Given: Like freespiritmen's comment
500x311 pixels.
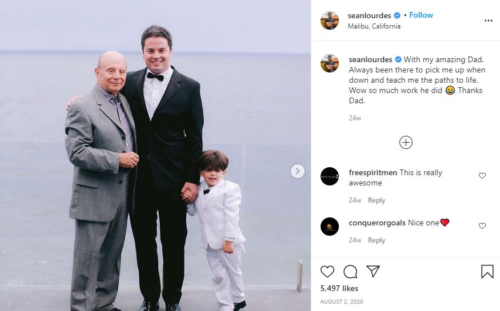Looking at the screenshot, I should 482,176.
